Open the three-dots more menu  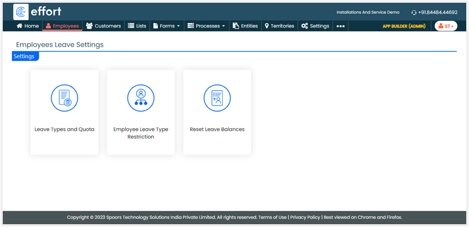[x=340, y=26]
